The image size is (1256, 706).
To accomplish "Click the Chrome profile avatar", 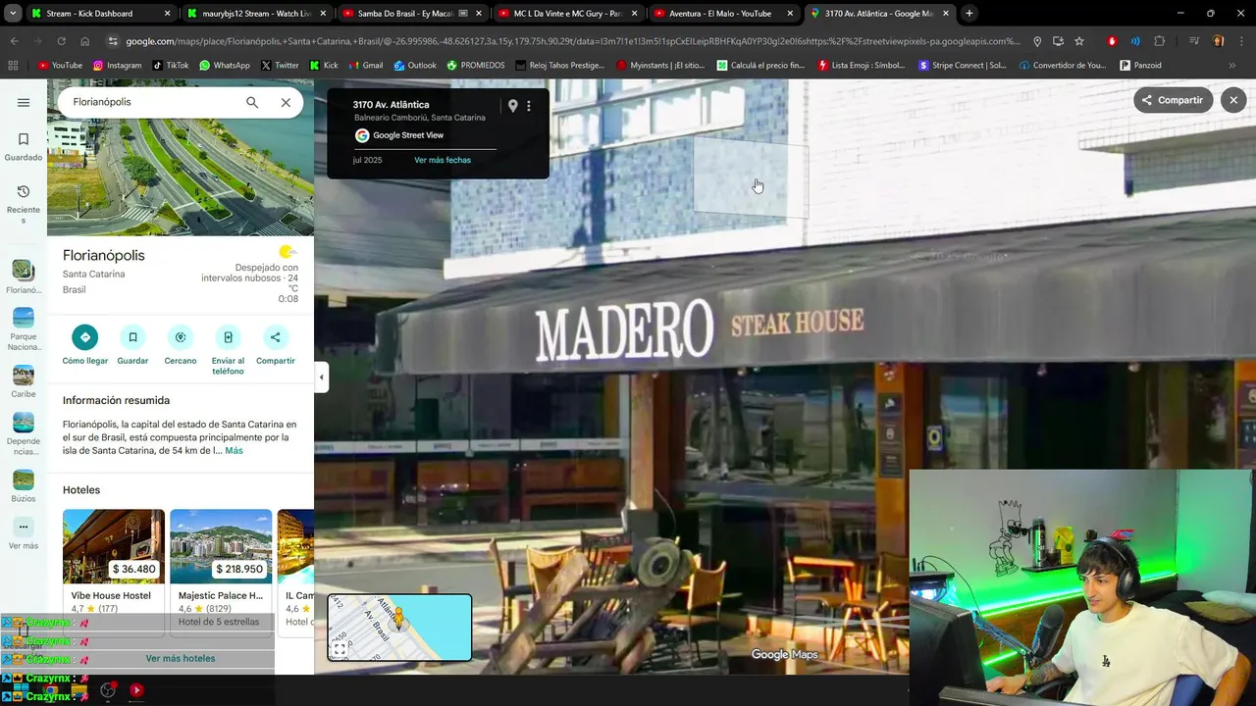I will click(1218, 41).
